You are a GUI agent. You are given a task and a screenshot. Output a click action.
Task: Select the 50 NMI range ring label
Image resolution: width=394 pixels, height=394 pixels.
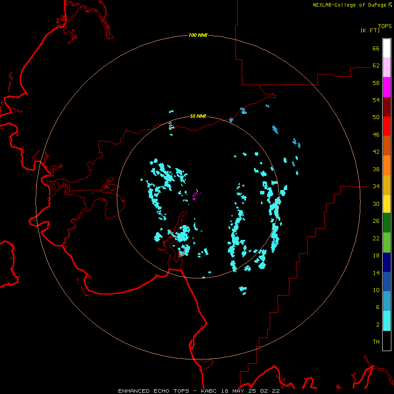[x=198, y=116]
